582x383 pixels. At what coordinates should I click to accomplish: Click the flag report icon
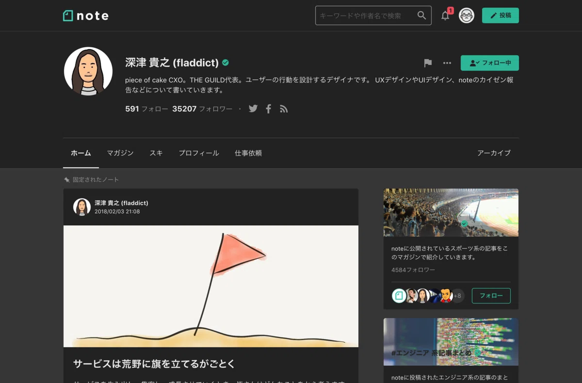tap(428, 63)
